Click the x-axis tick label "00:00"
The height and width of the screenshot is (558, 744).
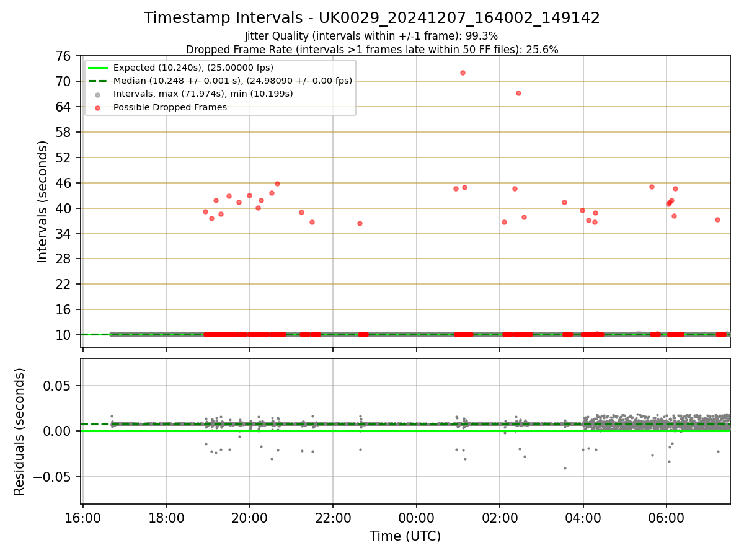(417, 518)
